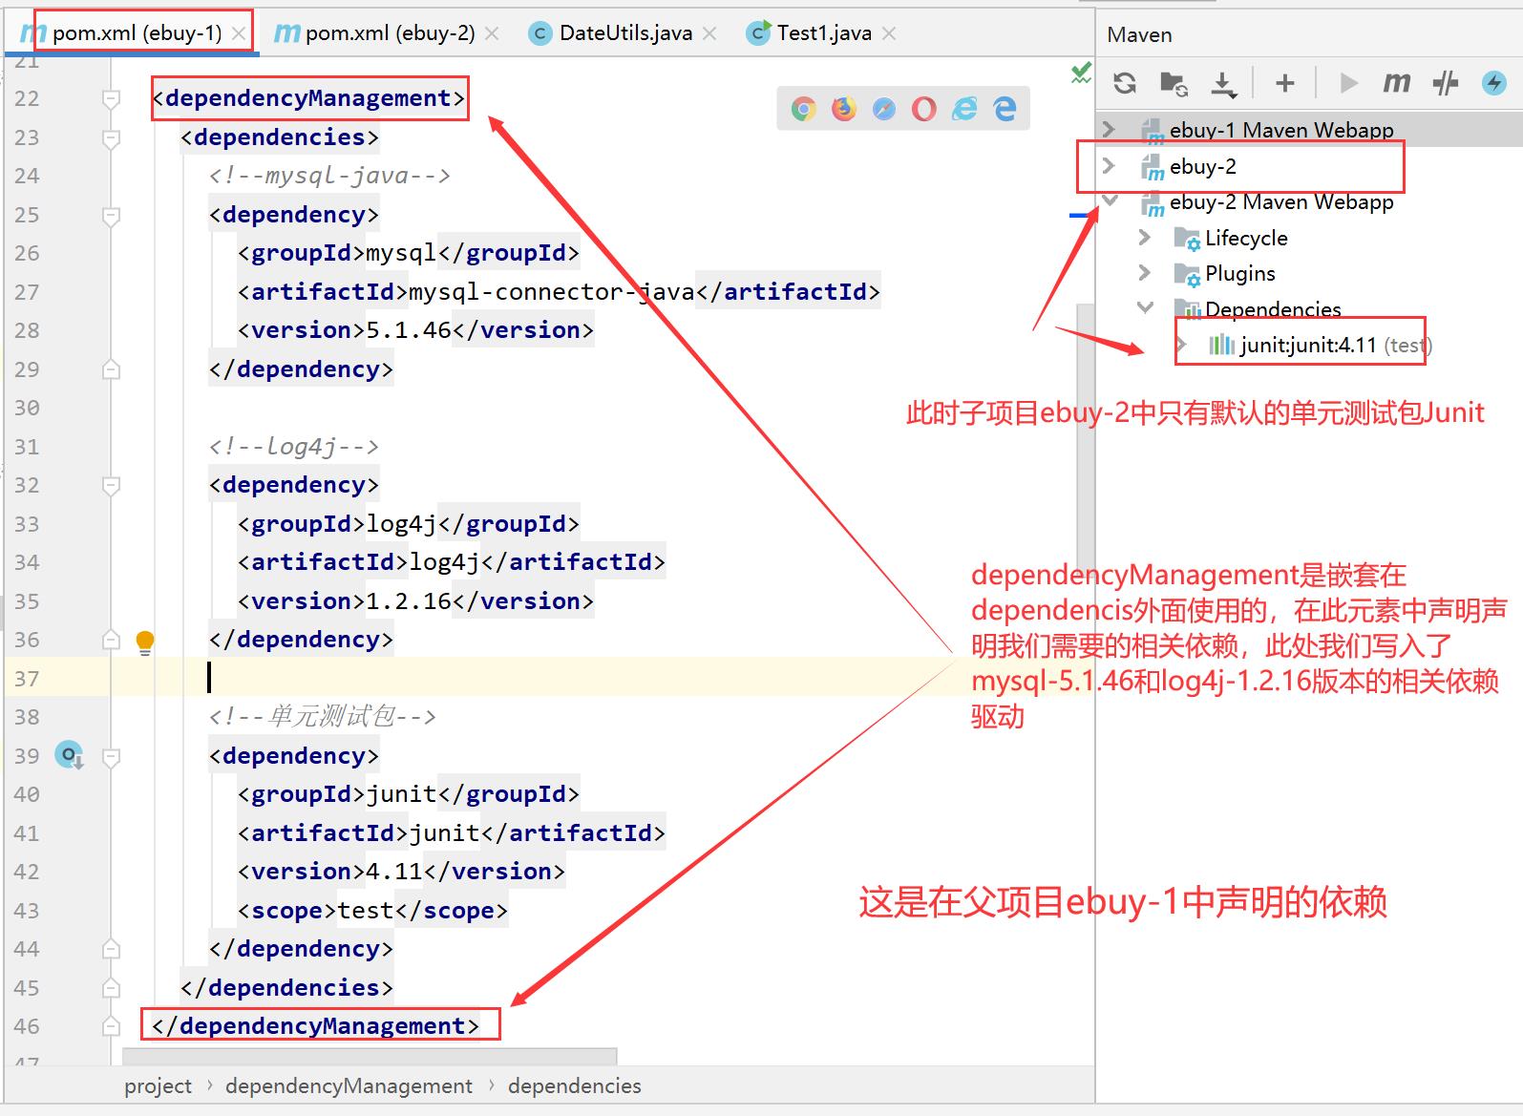Fold dependencies block at line 23

(111, 138)
